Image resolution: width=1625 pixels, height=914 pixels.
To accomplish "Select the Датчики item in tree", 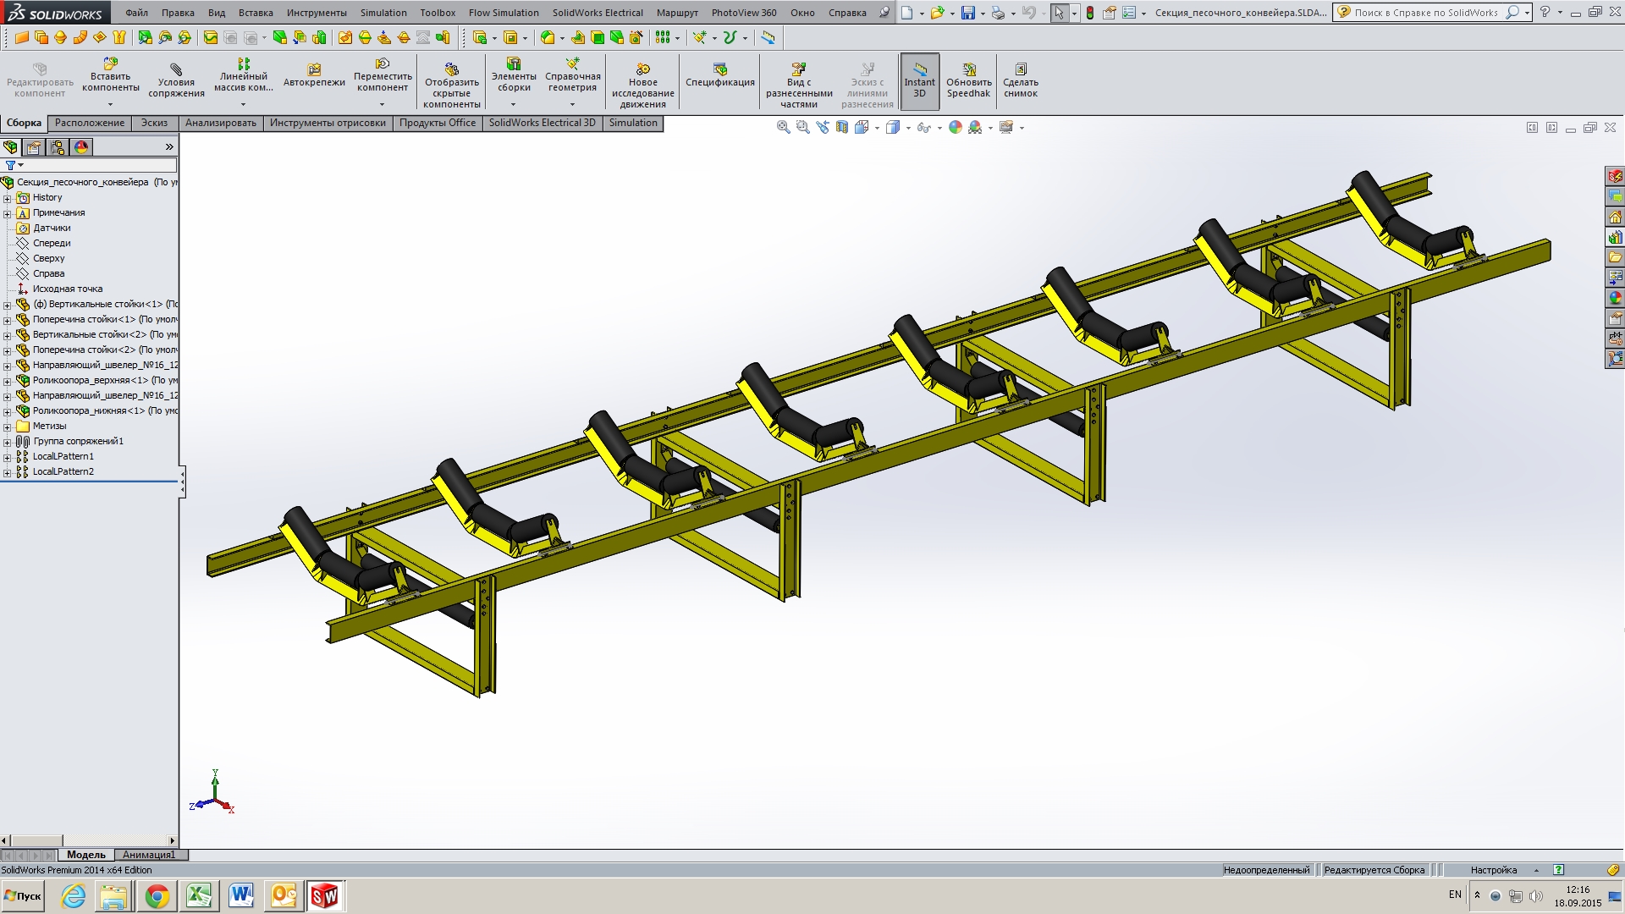I will (52, 228).
